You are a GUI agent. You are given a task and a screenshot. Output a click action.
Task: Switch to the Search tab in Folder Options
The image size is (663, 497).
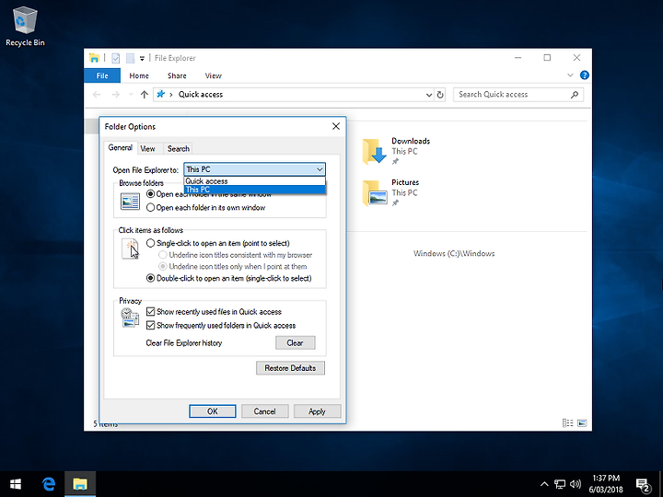coord(178,149)
